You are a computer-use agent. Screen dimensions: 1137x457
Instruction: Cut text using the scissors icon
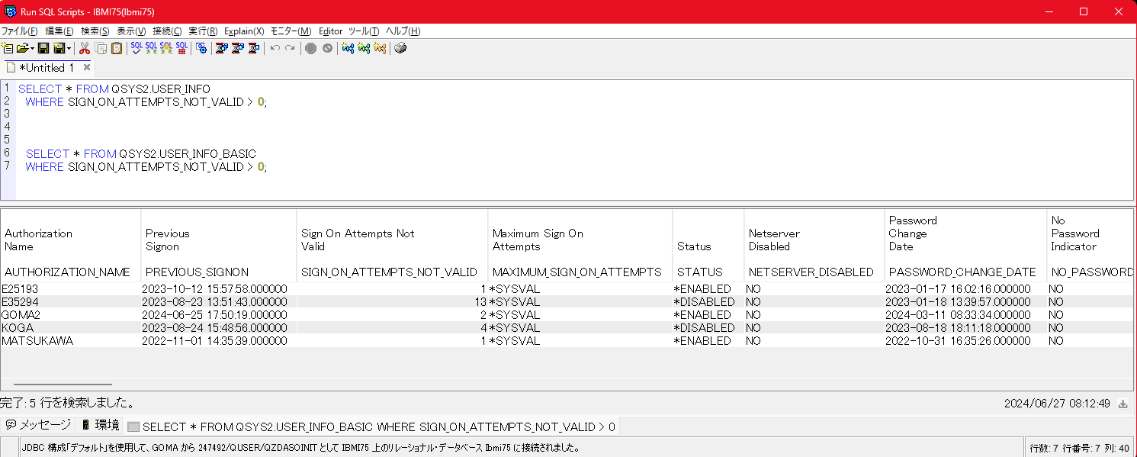84,48
